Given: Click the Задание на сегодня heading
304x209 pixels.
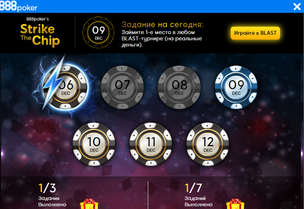Looking at the screenshot, I should coord(162,25).
